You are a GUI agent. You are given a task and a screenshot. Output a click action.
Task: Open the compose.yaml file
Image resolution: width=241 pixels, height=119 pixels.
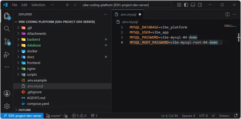coord(62,104)
